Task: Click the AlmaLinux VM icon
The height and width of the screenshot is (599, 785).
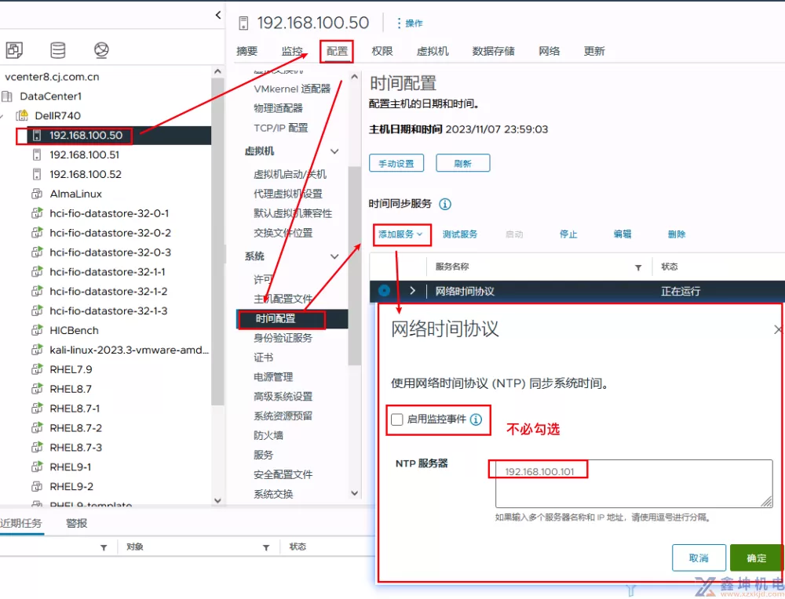Action: pyautogui.click(x=37, y=194)
